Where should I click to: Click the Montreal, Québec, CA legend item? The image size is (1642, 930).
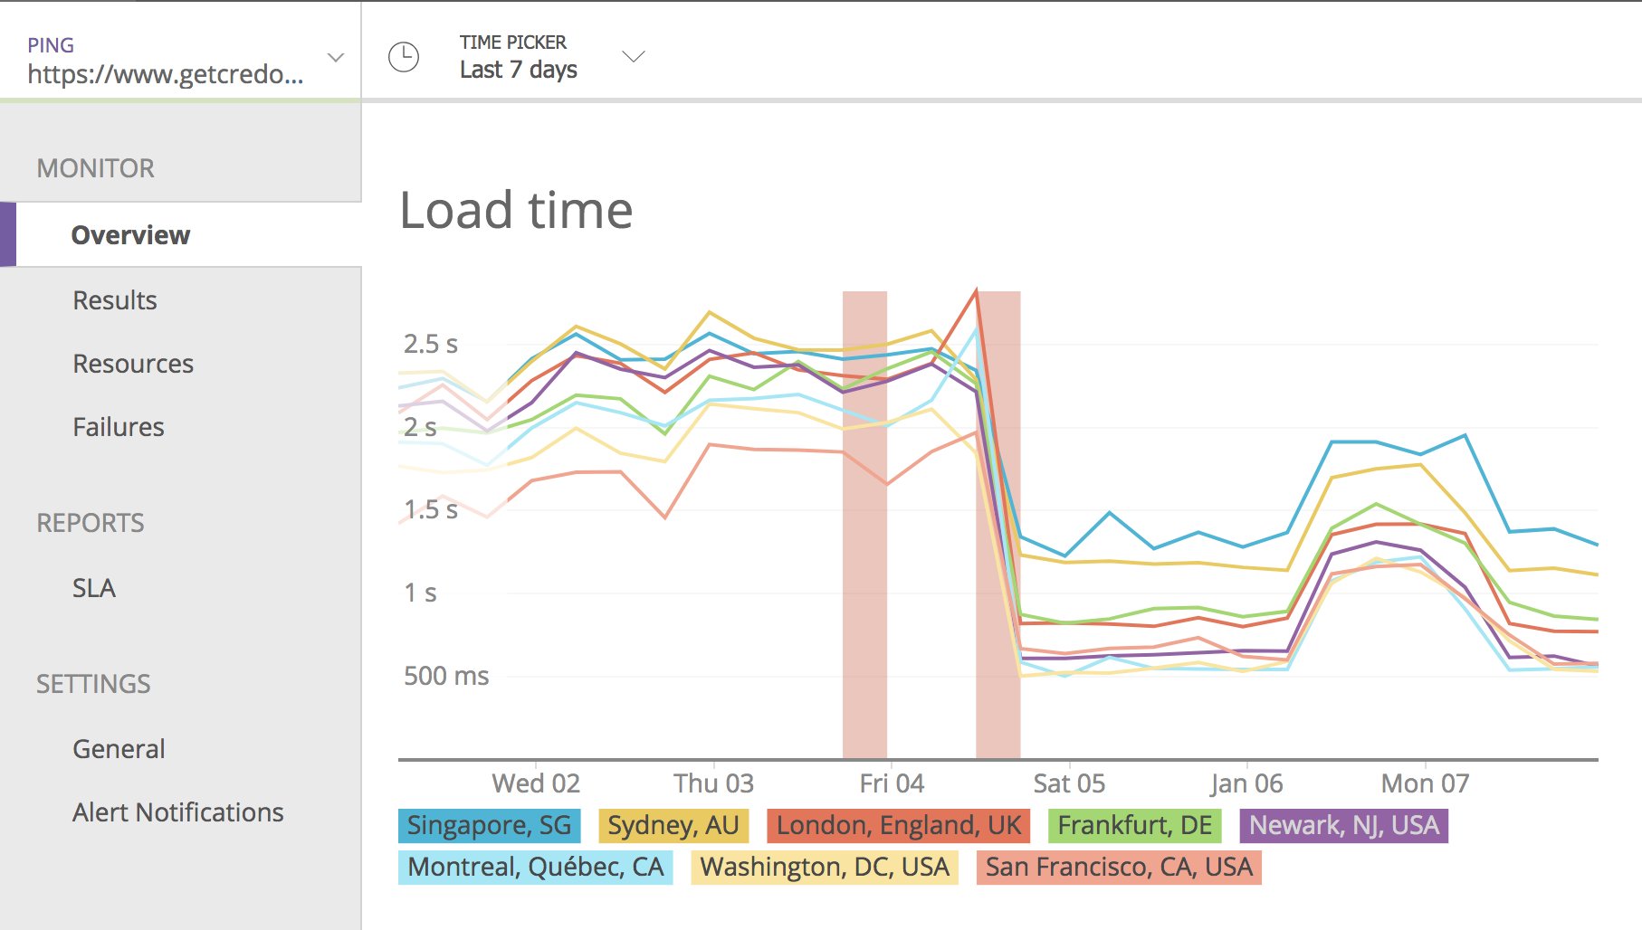[535, 867]
